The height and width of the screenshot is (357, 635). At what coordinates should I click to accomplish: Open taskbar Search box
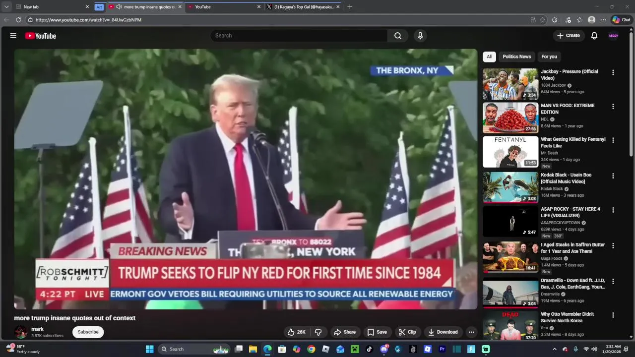tap(194, 349)
